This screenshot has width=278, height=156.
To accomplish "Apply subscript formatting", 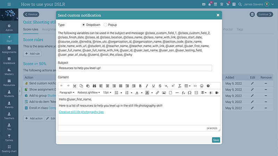I will (x=166, y=86).
